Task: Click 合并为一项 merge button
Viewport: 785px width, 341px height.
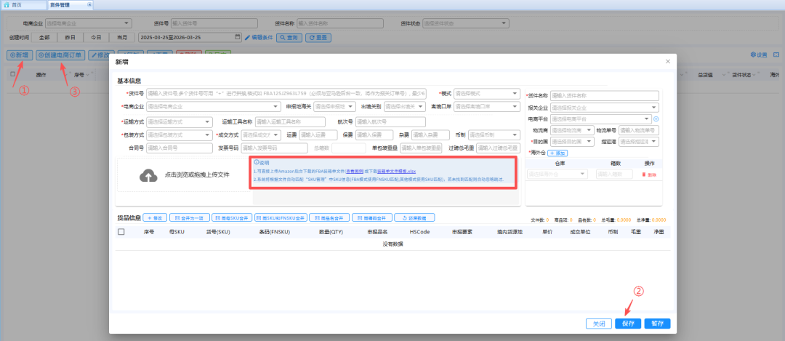Action: [x=188, y=218]
